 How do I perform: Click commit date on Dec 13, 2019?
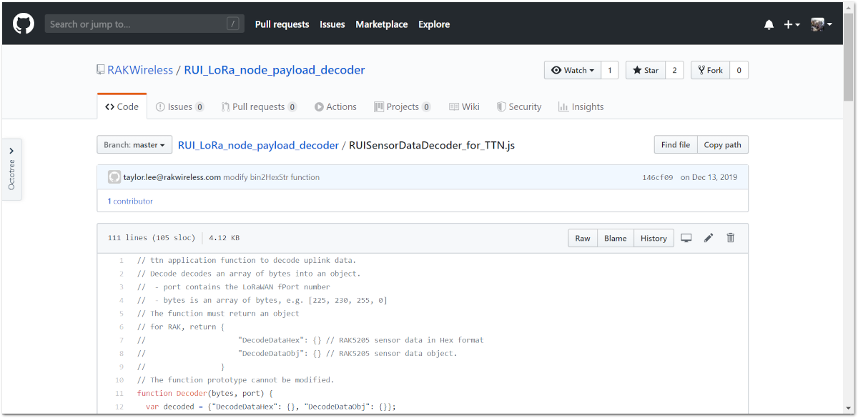[709, 177]
